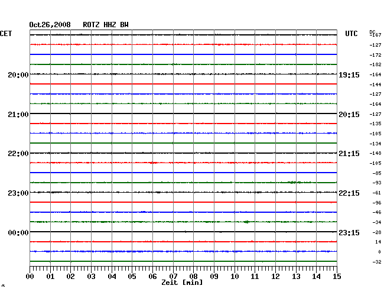Click minute label 08 on Zeit axis
384x292 pixels.
tap(193, 277)
